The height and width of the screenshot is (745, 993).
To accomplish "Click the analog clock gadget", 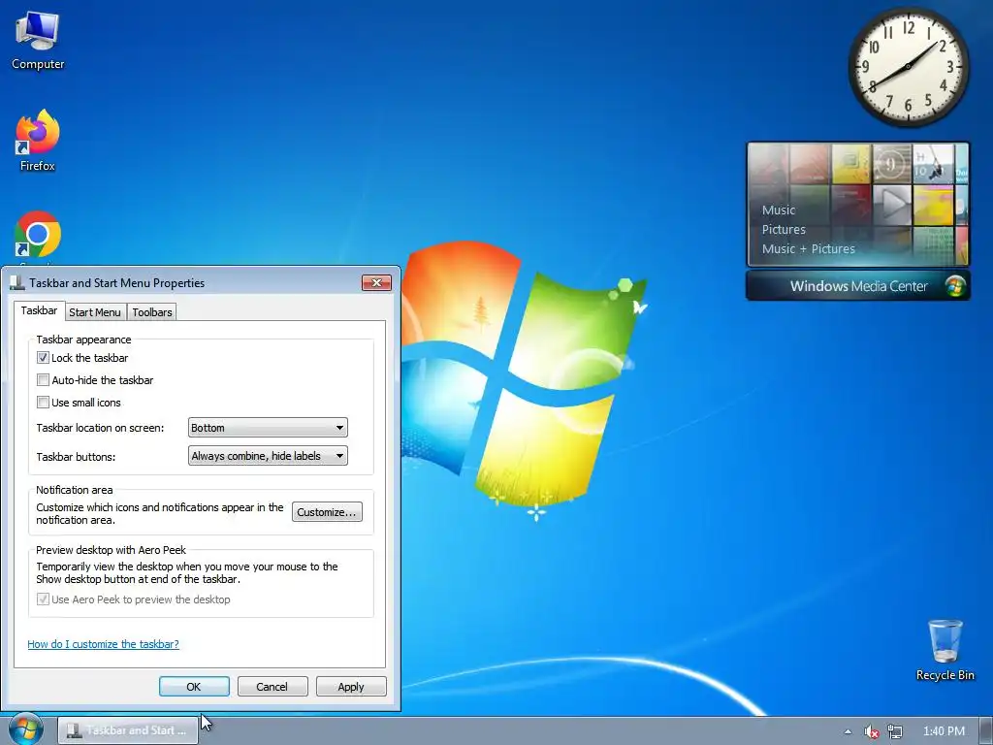I will pos(908,67).
